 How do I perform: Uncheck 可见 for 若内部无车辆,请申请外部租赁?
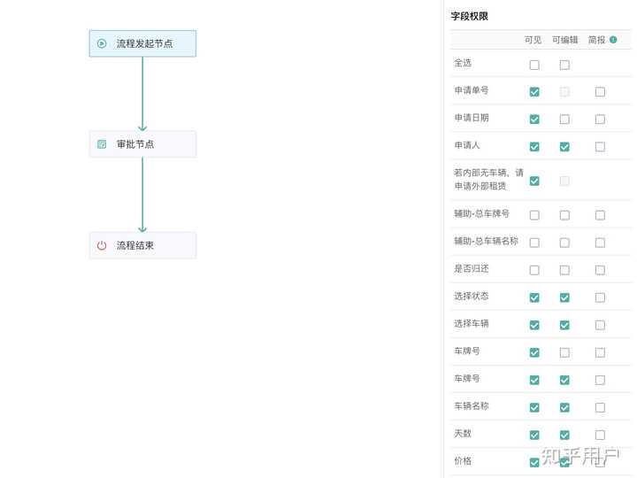pyautogui.click(x=534, y=181)
